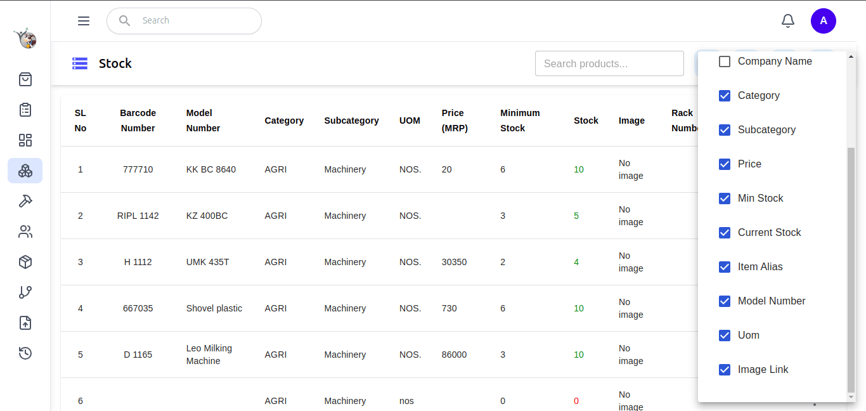Enable the Company Name checkbox

[x=725, y=62]
